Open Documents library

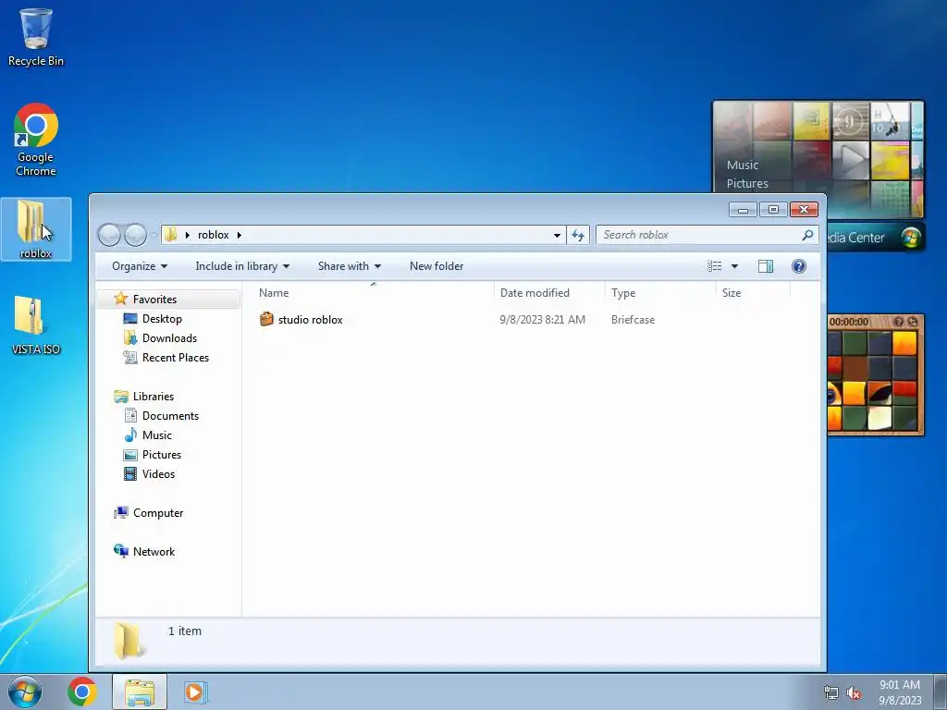point(170,415)
